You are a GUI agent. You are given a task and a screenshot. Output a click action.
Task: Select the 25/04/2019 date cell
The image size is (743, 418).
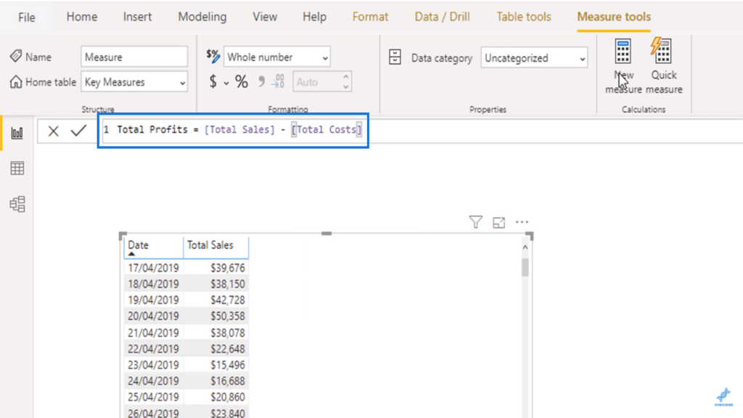[x=153, y=397]
